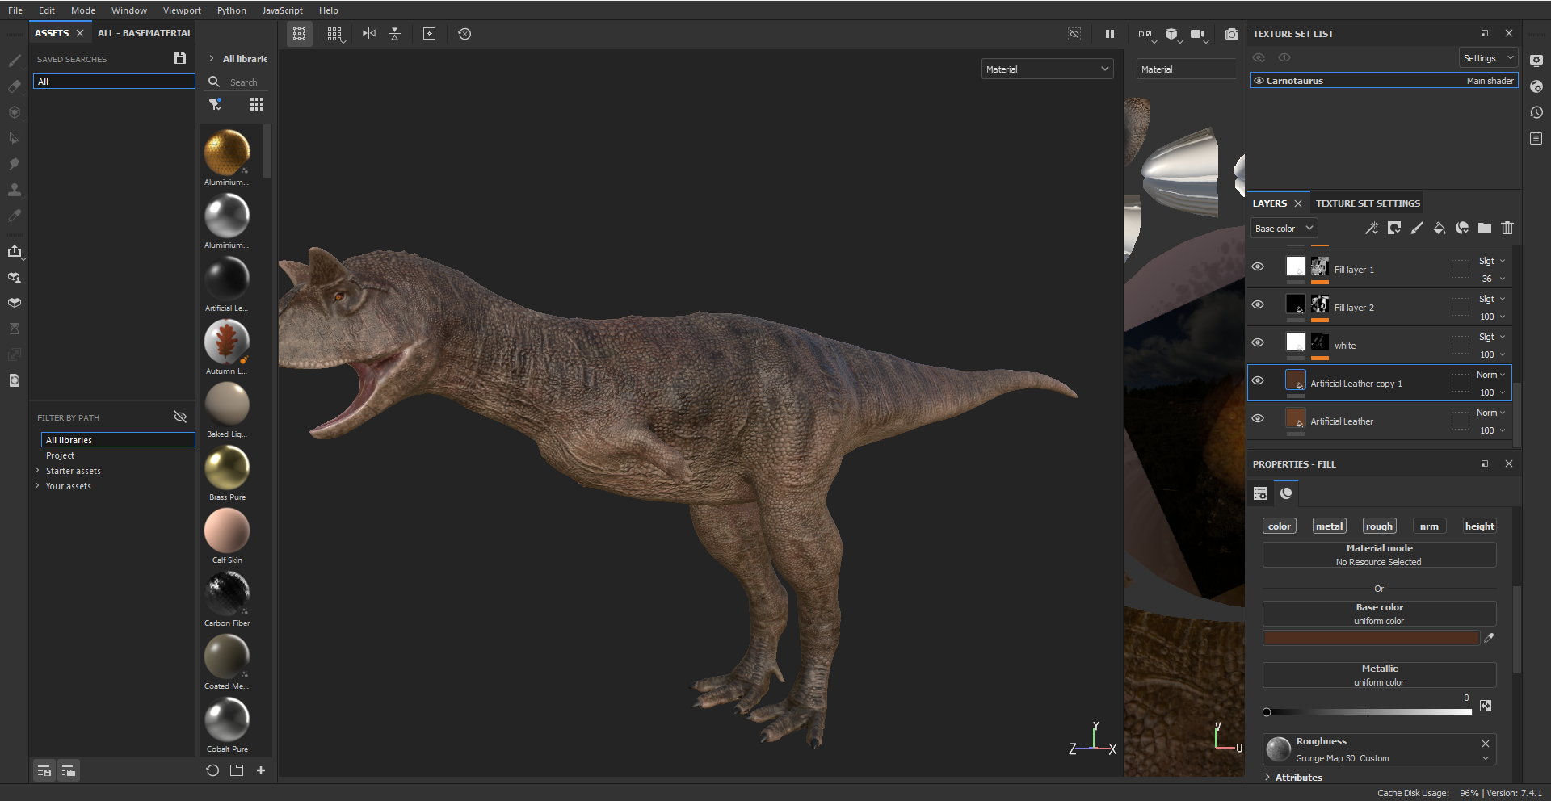The image size is (1551, 801).
Task: Create a new folder in the Layers panel
Action: coord(1485,229)
